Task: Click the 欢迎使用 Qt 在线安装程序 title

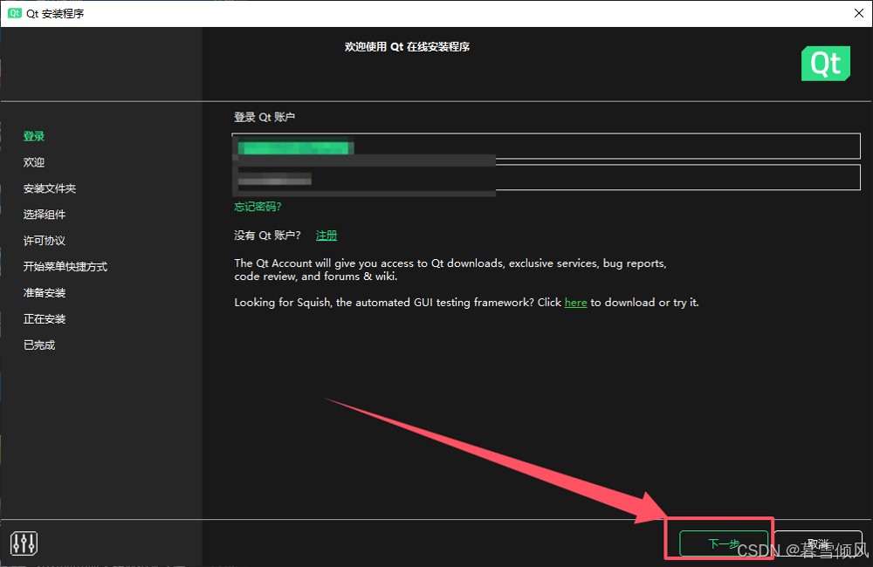Action: click(407, 47)
